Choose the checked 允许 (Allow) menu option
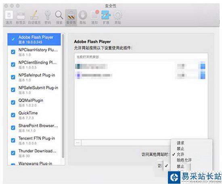Screen dimensions: 222x184 pos(180,154)
